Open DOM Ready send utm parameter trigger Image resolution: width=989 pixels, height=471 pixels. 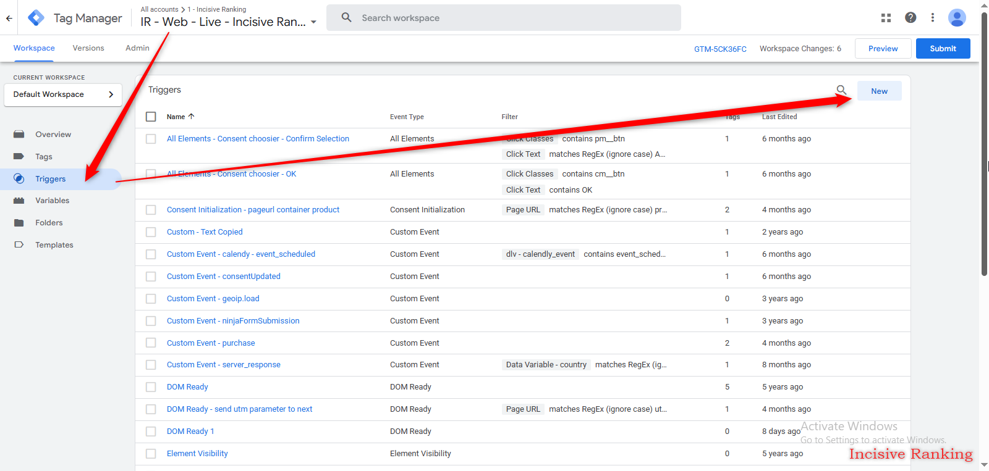pyautogui.click(x=240, y=409)
